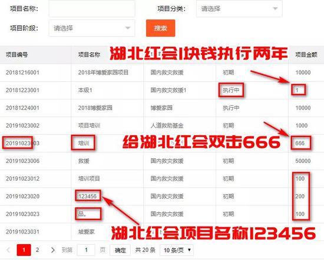324x260 pixels.
Task: Click project name 2018博爱家园
Action: [95, 108]
